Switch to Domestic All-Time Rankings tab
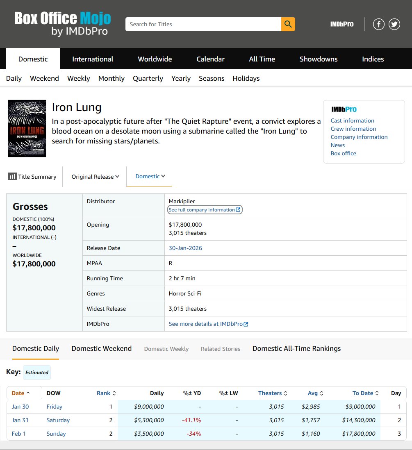412x450 pixels. click(296, 348)
